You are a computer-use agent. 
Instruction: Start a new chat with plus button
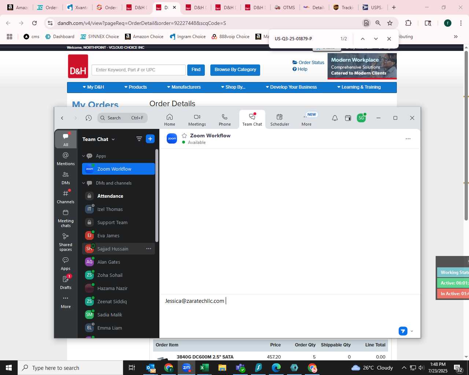[150, 139]
